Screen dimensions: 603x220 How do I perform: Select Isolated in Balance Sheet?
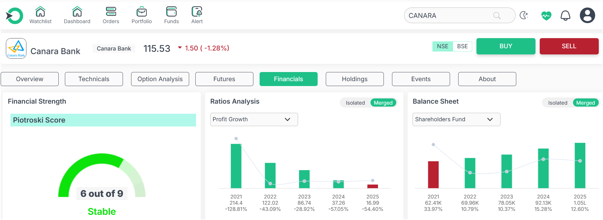click(558, 103)
